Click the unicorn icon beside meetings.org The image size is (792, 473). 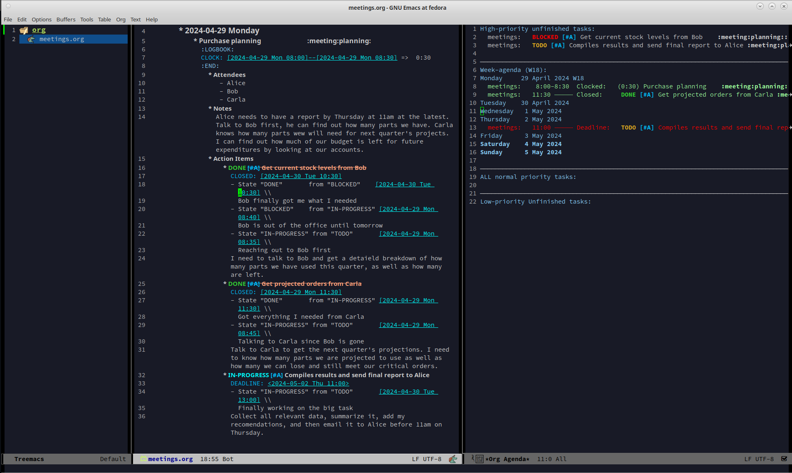(31, 39)
